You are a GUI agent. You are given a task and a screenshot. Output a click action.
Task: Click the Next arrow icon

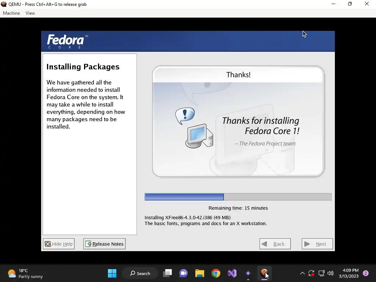tap(307, 244)
